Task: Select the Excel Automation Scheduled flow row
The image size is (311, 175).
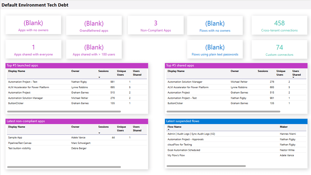Action: 184,150
